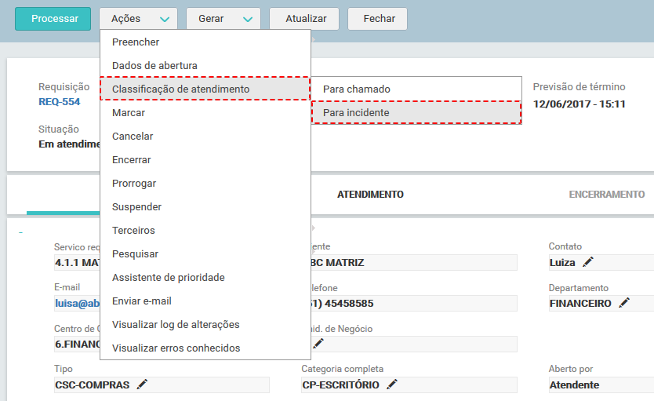This screenshot has width=654, height=401.
Task: Choose Encerrar from the menu
Action: click(x=205, y=160)
